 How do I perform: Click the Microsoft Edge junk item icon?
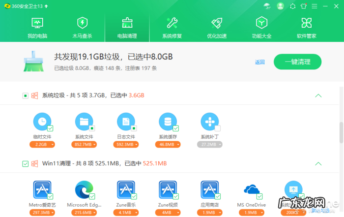tap(84, 190)
